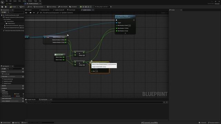Open the Window menu
Viewport: 221px width, 124px height.
(30, 1)
